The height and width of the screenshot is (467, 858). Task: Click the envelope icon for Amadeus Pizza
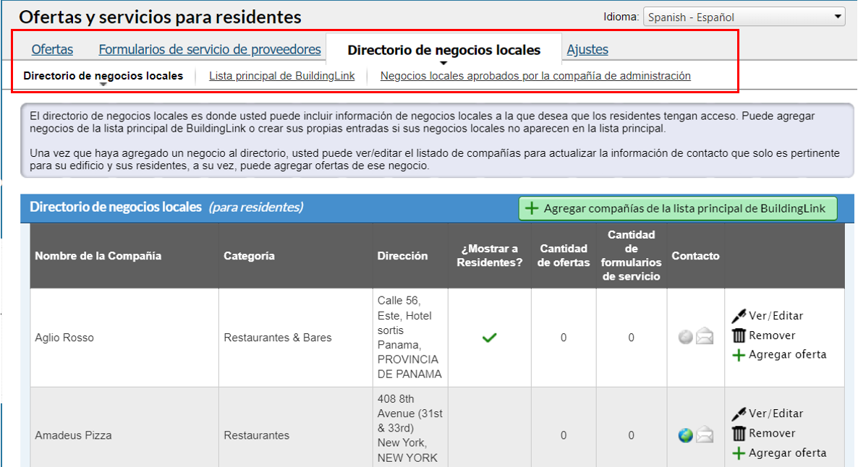tap(705, 434)
